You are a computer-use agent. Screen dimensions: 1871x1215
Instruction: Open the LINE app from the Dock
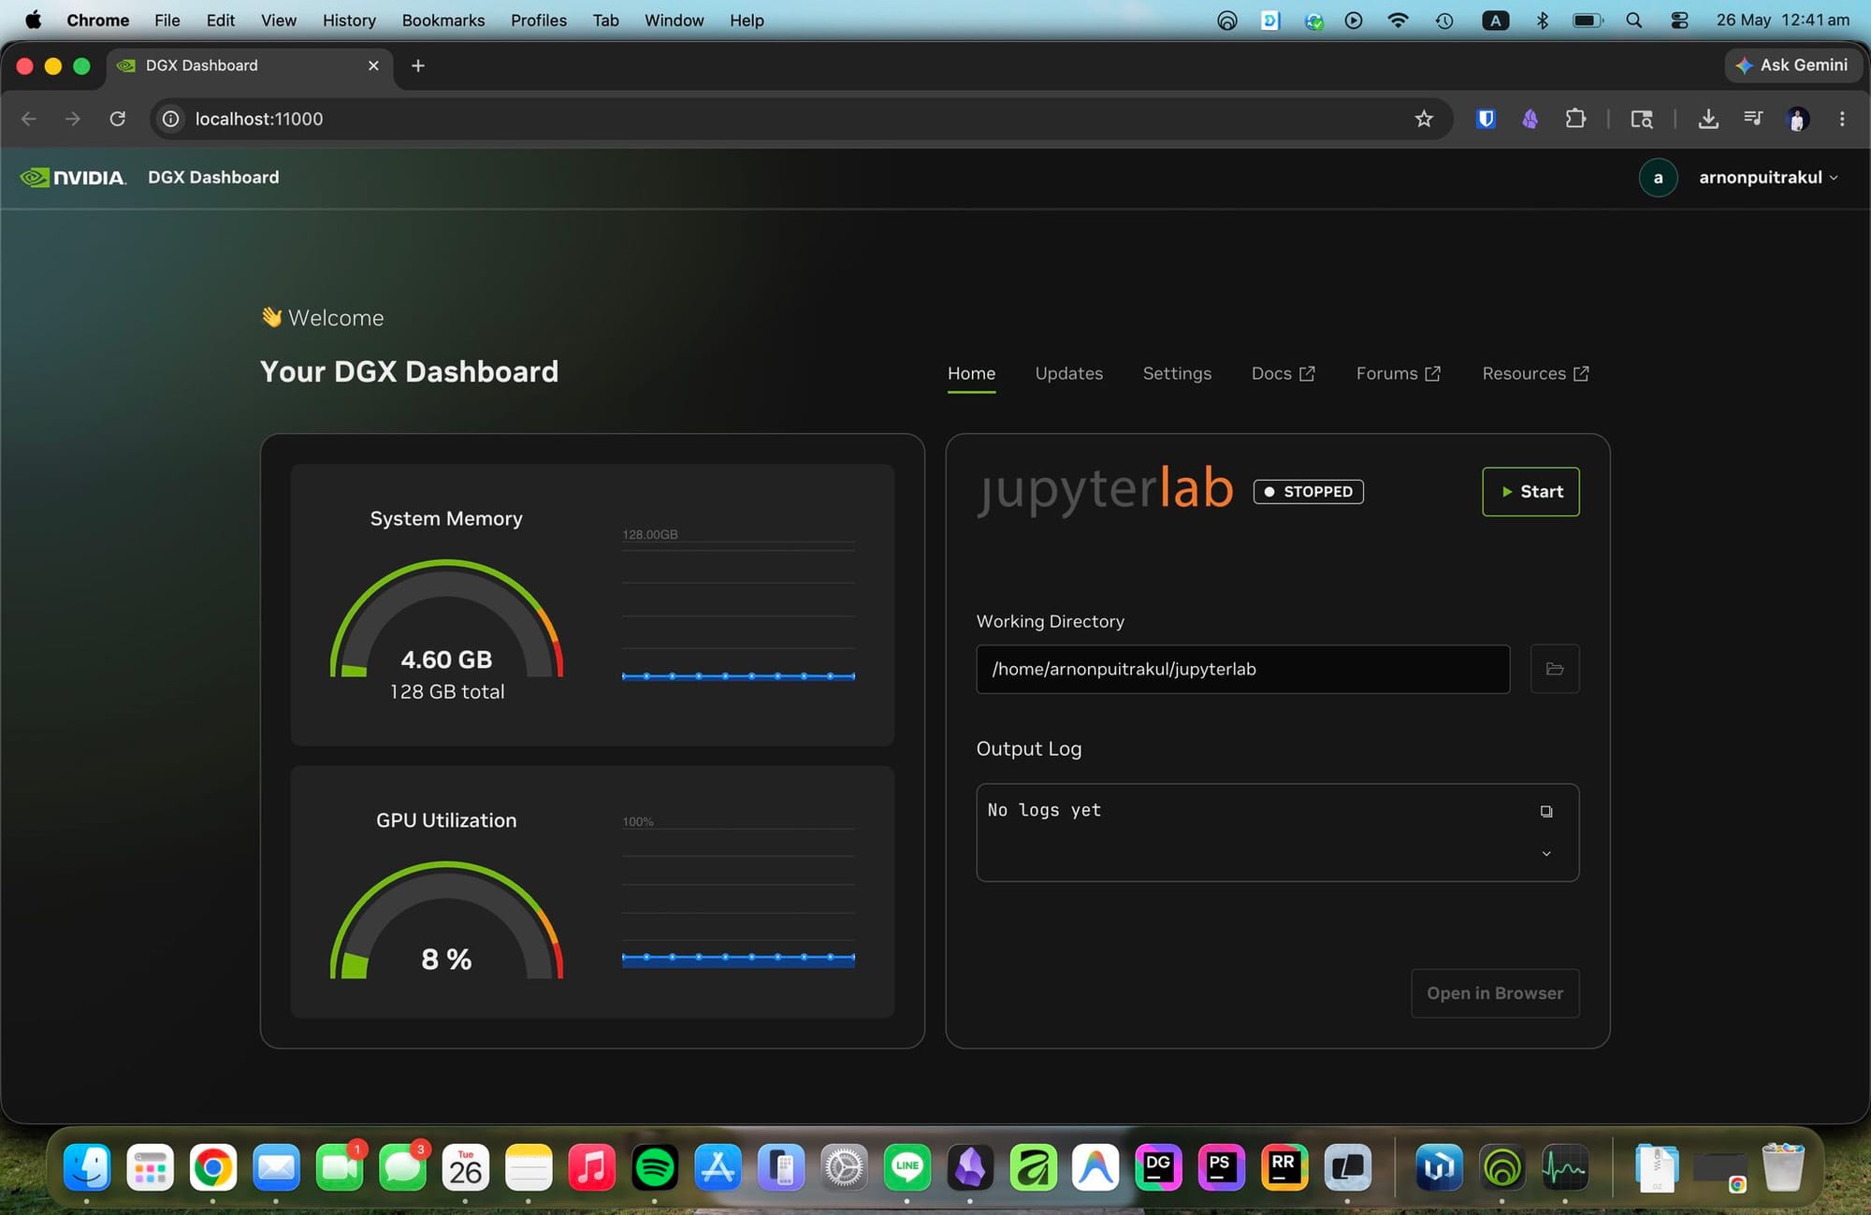907,1167
